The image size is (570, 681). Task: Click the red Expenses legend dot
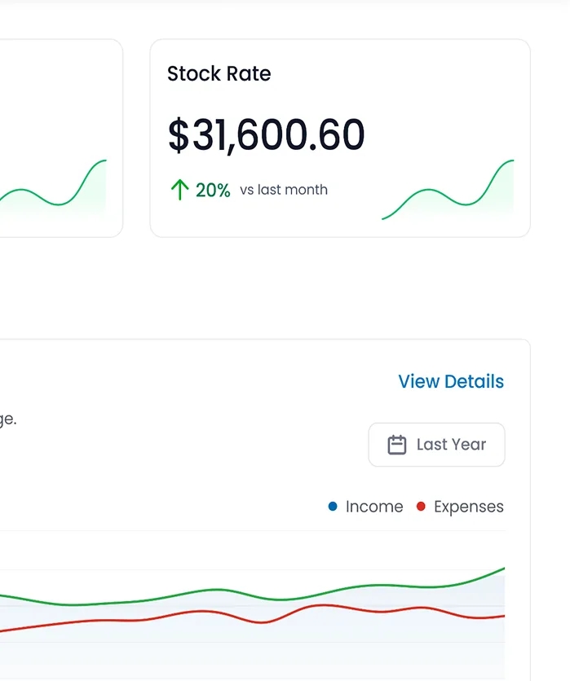click(x=421, y=507)
